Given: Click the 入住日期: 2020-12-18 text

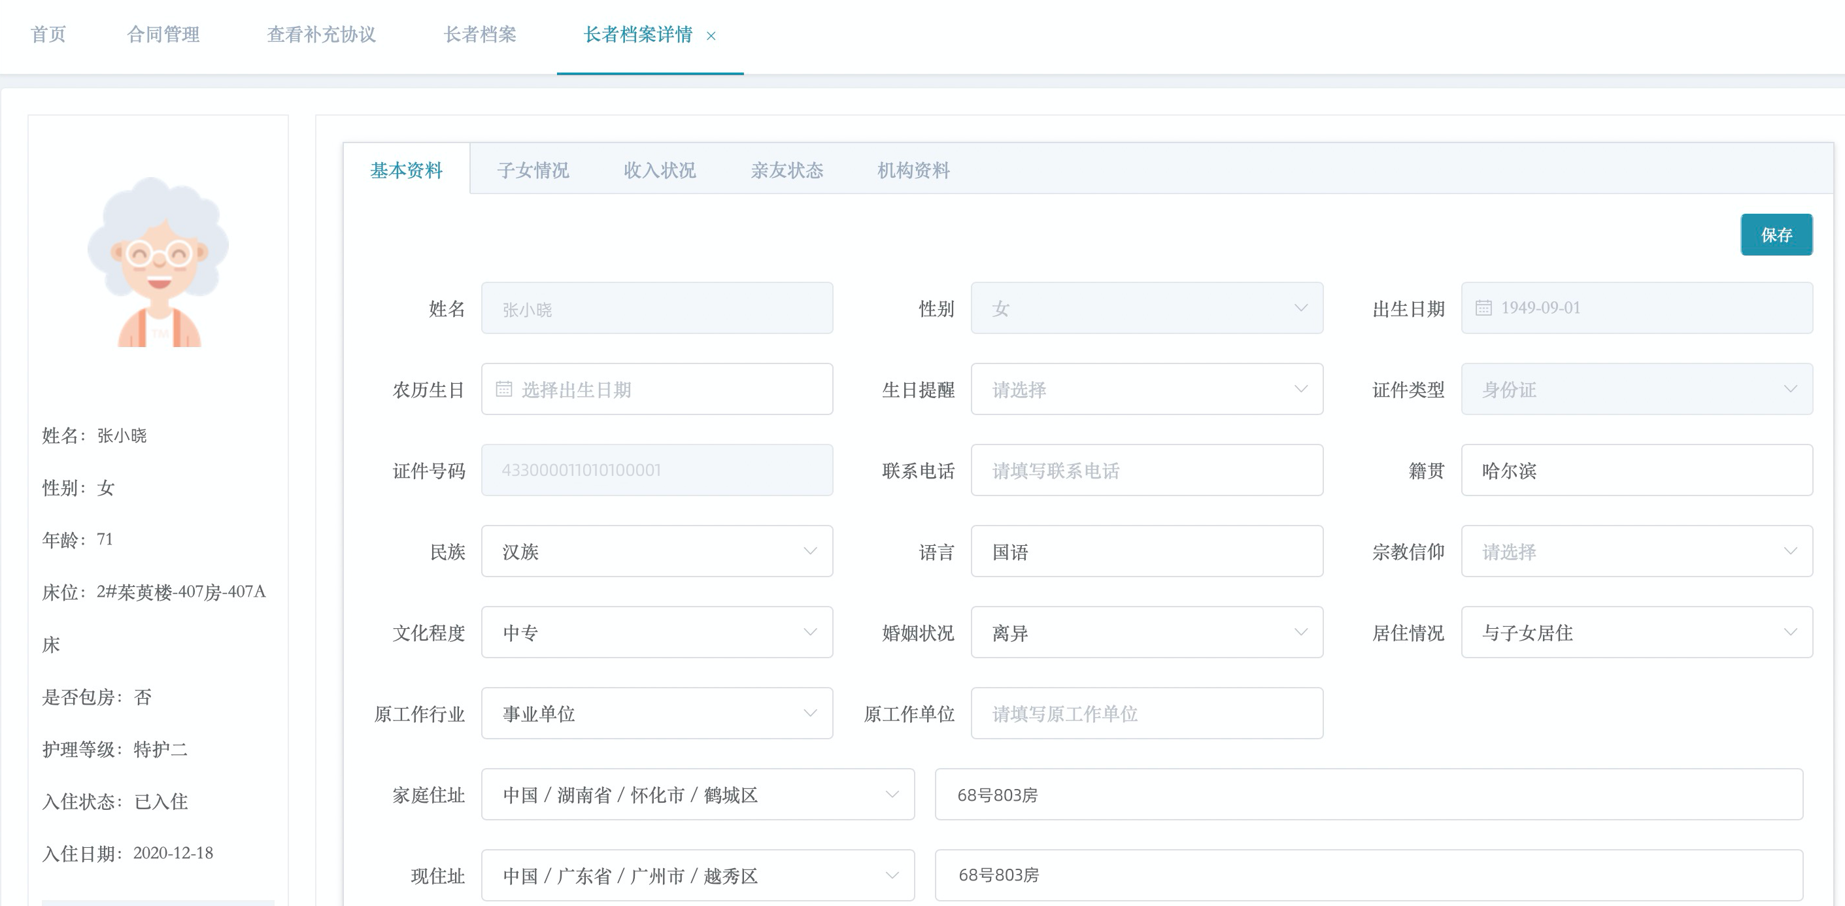Looking at the screenshot, I should click(x=127, y=853).
